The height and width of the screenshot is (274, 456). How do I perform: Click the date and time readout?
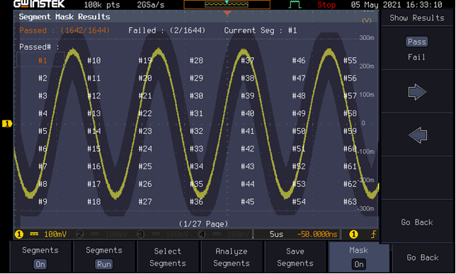(397, 5)
